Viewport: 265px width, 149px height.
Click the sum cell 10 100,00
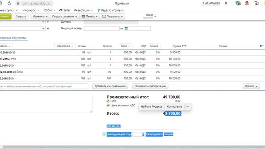point(174,59)
